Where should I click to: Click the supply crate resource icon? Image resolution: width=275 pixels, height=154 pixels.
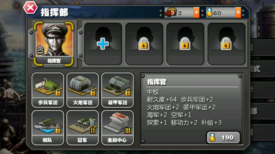[170, 12]
